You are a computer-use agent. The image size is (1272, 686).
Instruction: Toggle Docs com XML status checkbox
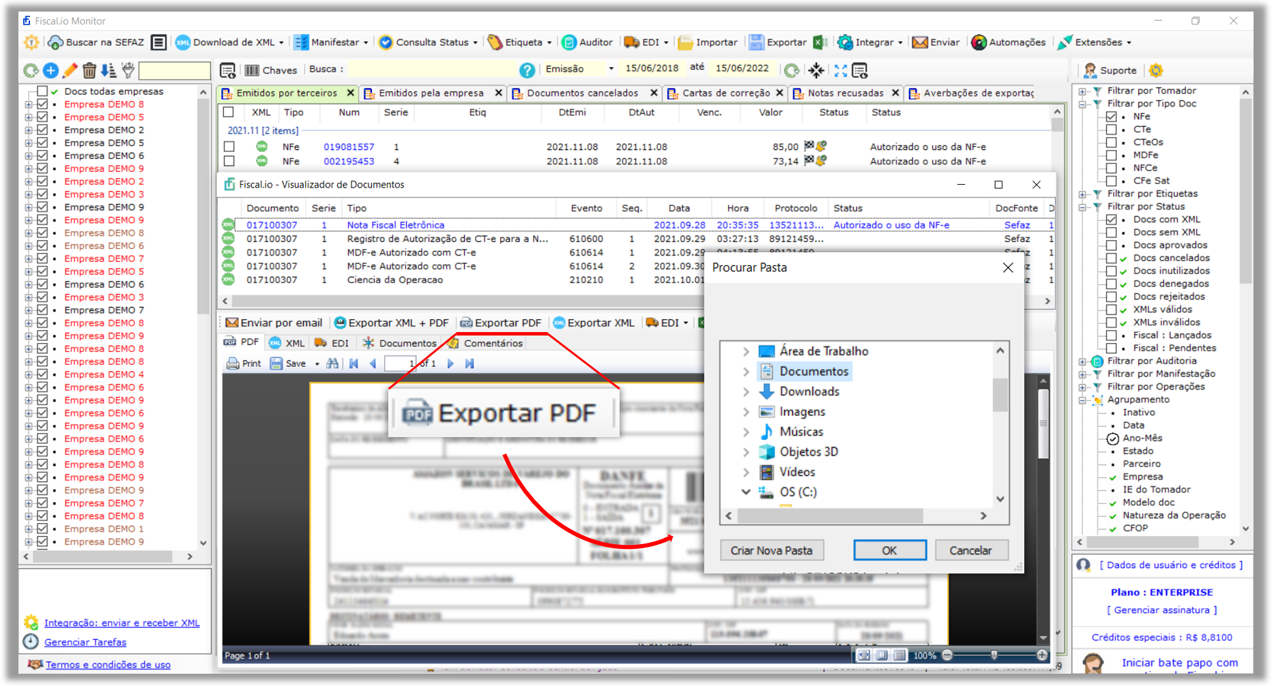[x=1111, y=220]
